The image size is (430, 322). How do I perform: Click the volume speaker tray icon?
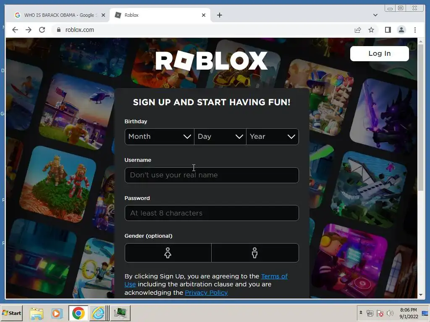tap(390, 313)
